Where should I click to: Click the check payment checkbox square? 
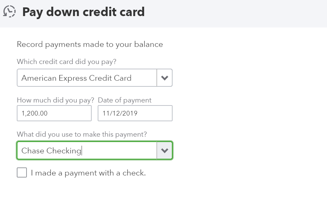tap(21, 172)
